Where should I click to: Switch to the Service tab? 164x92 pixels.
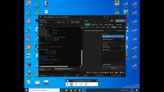pos(88,25)
